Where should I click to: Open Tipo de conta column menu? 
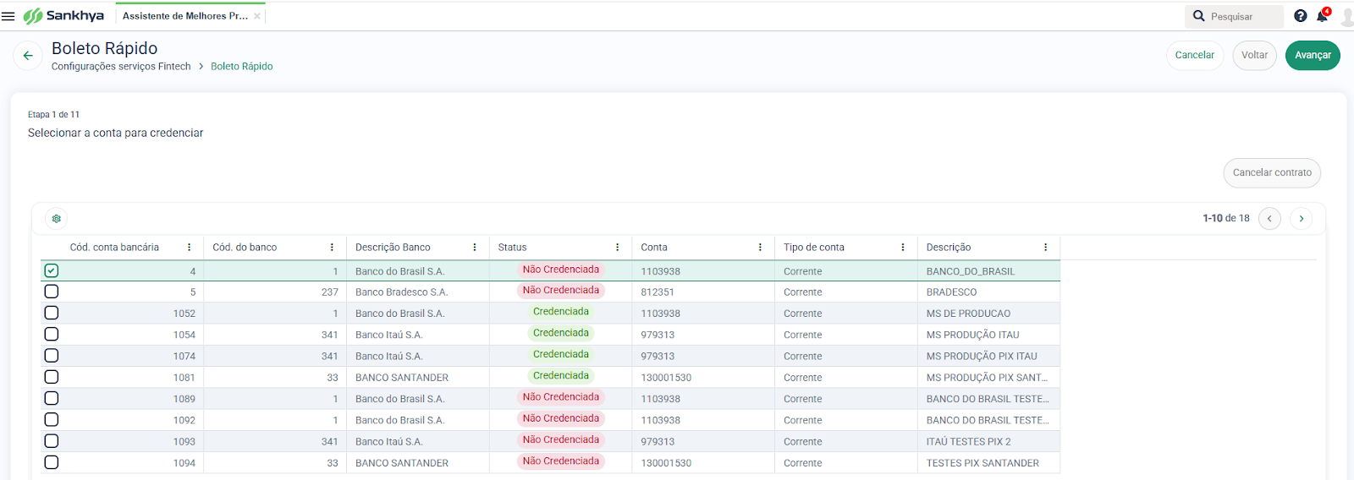tap(903, 248)
